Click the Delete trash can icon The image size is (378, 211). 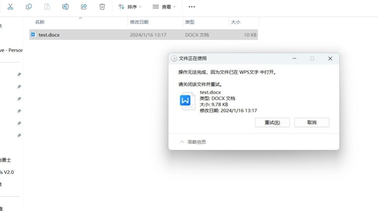coord(102,7)
